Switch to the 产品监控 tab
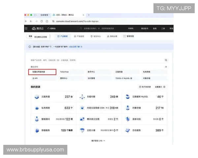 pos(79,36)
